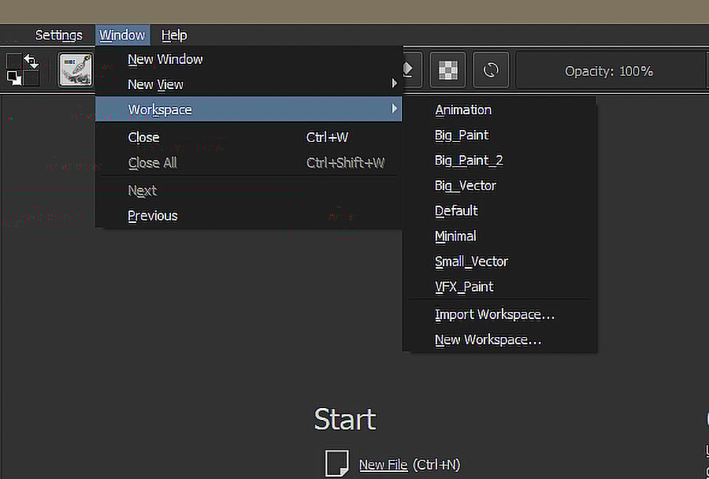Toggle preserve alpha checkerboard button
Viewport: 709px width, 479px height.
click(x=447, y=70)
